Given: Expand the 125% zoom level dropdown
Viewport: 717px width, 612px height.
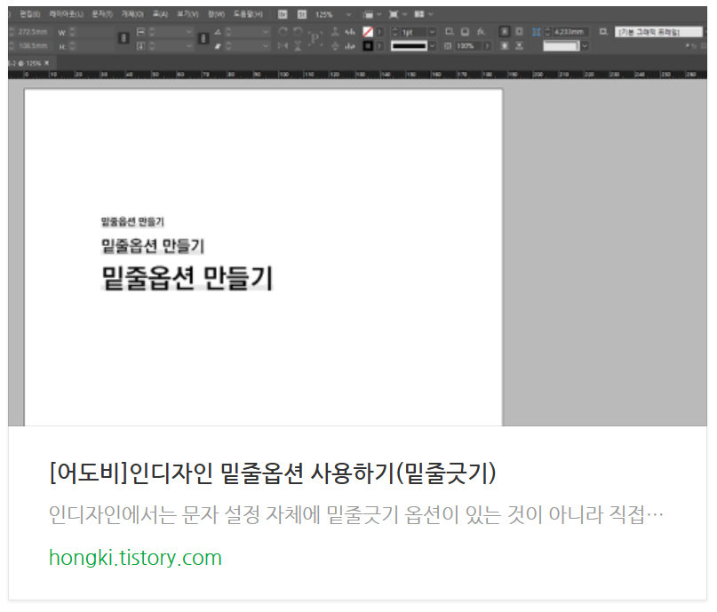Looking at the screenshot, I should (x=348, y=14).
